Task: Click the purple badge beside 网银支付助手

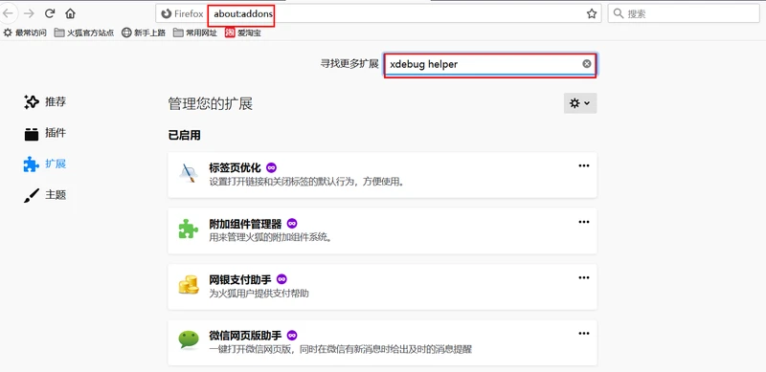Action: coord(282,279)
